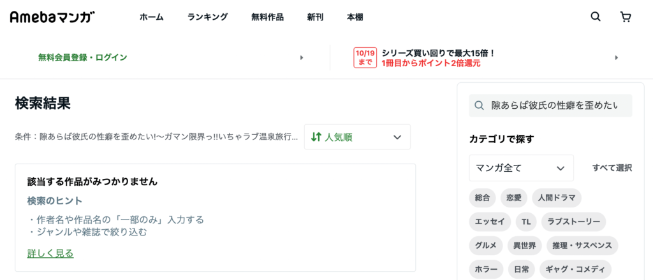Screen dimensions: 653x280
Task: Open the 人気順 sort dropdown
Action: [x=357, y=137]
